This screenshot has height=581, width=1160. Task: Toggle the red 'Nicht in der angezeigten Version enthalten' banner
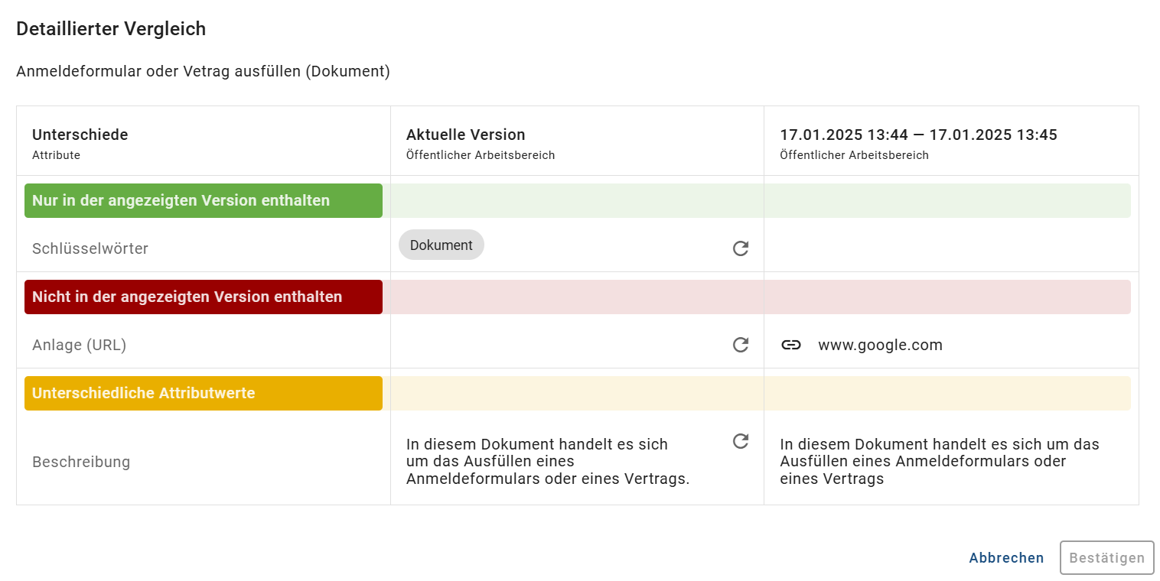(x=203, y=297)
